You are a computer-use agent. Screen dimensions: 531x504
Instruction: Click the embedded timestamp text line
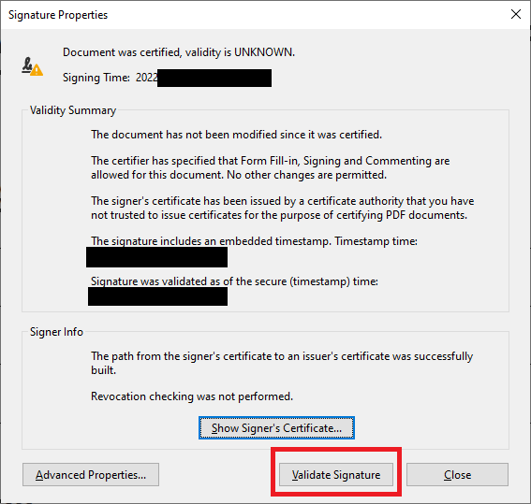tap(254, 241)
